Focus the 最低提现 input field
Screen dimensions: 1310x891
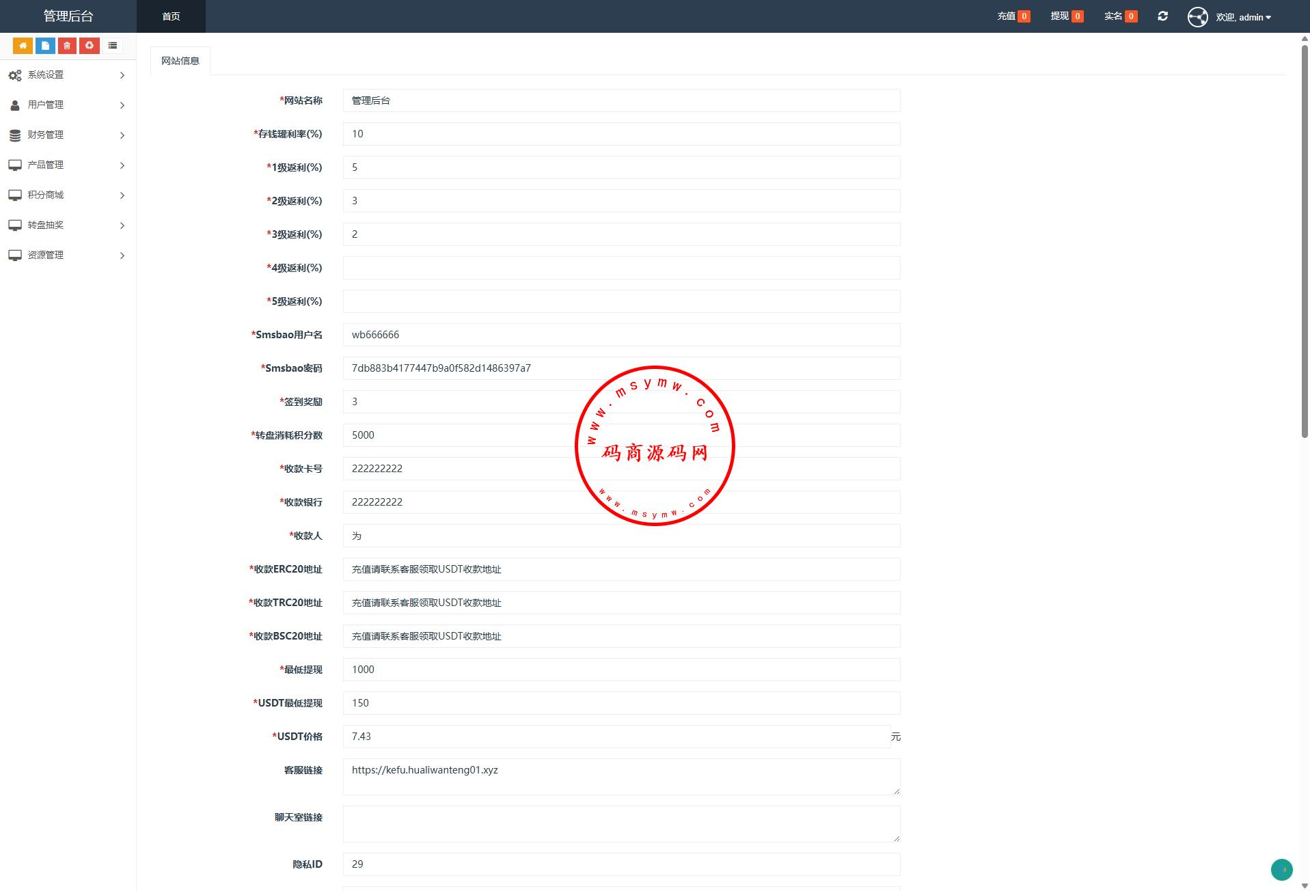point(621,670)
